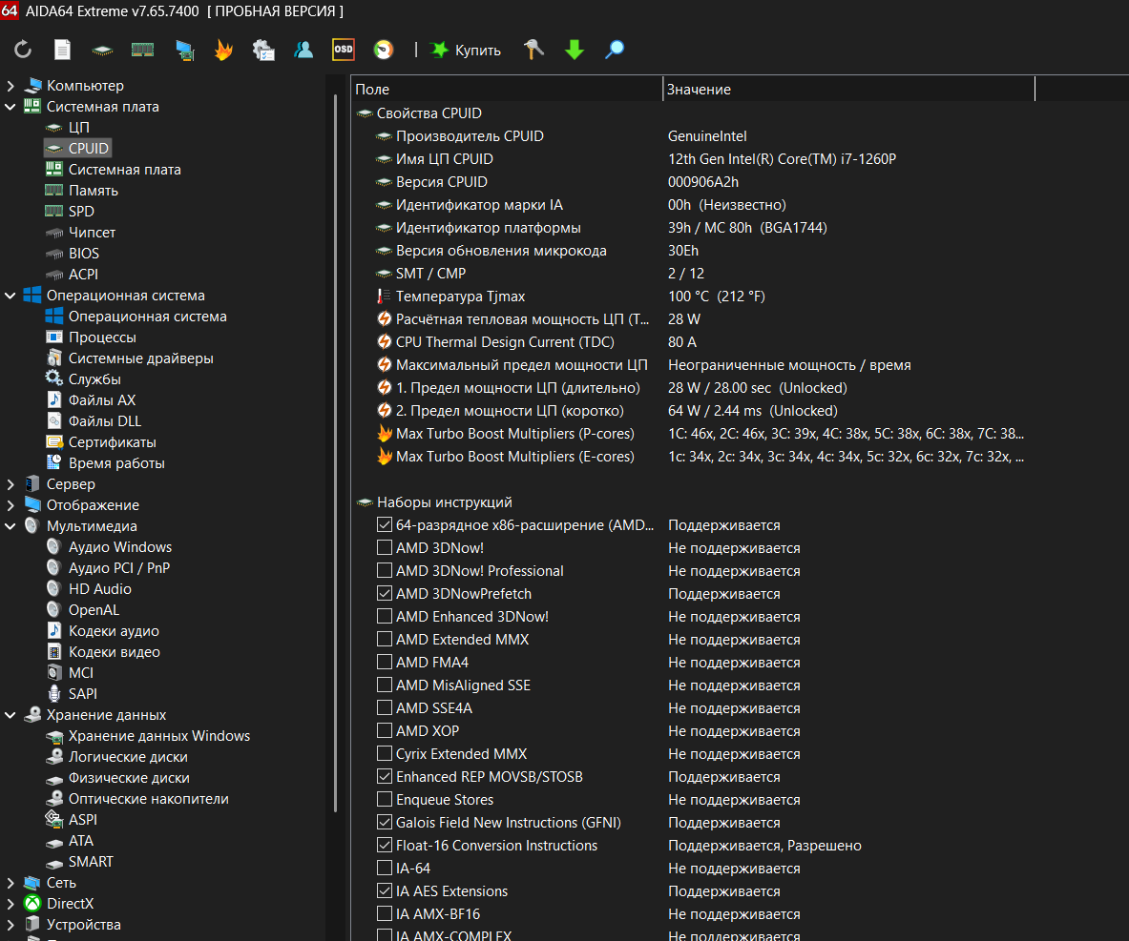Viewport: 1129px width, 941px height.
Task: Click the Max Turbo Boost P-cores flame icon
Action: pos(385,434)
